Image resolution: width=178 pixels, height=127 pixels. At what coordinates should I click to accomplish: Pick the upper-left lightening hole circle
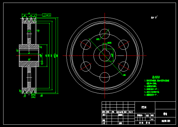click(86, 45)
